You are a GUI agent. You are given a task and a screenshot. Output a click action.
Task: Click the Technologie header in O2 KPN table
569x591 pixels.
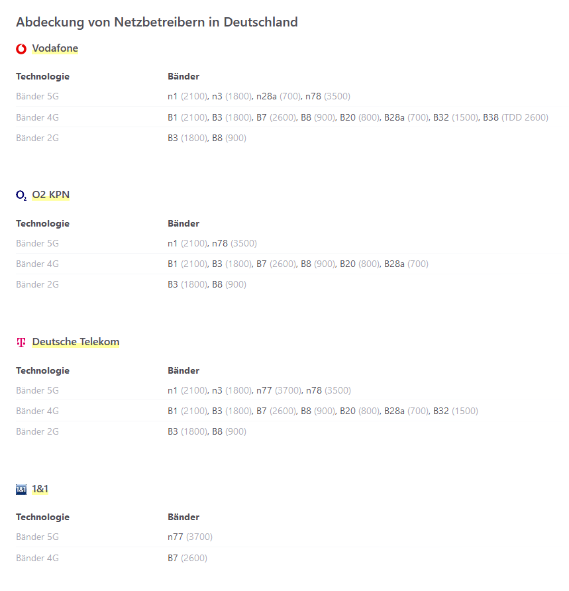pos(42,223)
